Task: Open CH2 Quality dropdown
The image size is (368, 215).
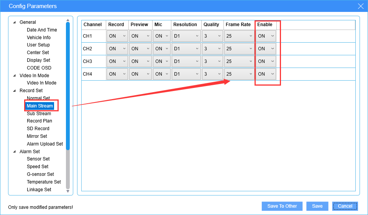Action: click(x=212, y=49)
